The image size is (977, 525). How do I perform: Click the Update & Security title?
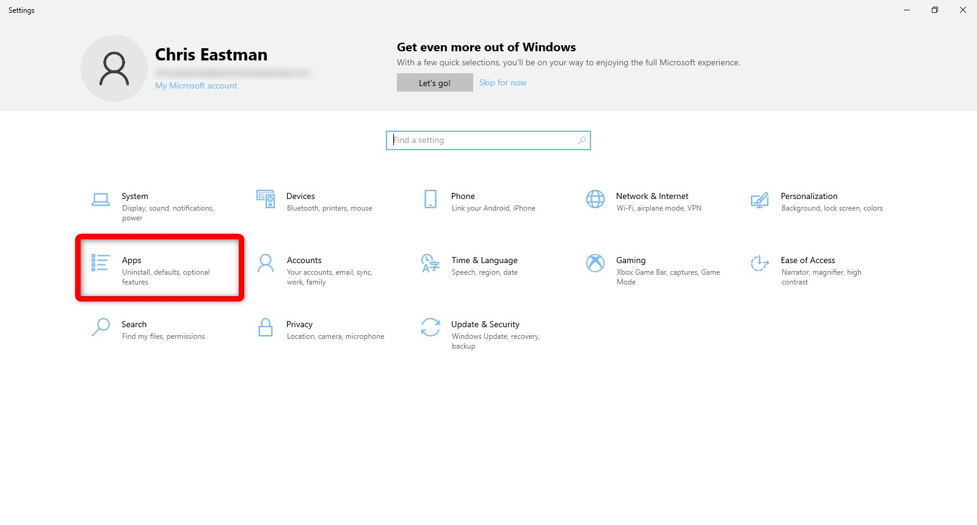[x=485, y=324]
